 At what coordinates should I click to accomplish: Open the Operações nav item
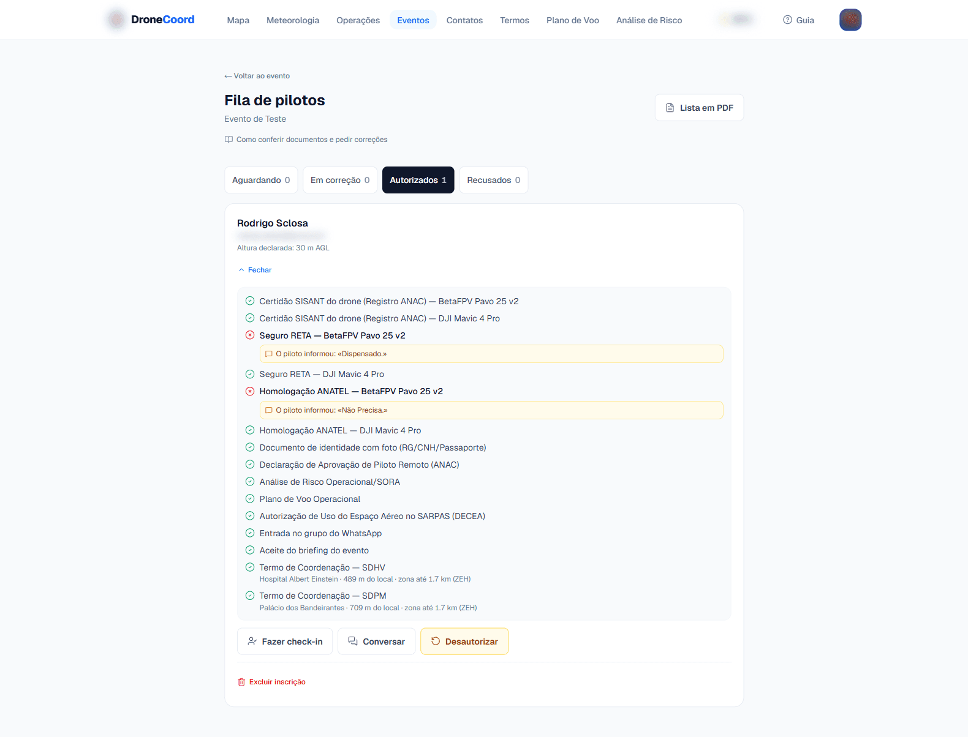[358, 20]
